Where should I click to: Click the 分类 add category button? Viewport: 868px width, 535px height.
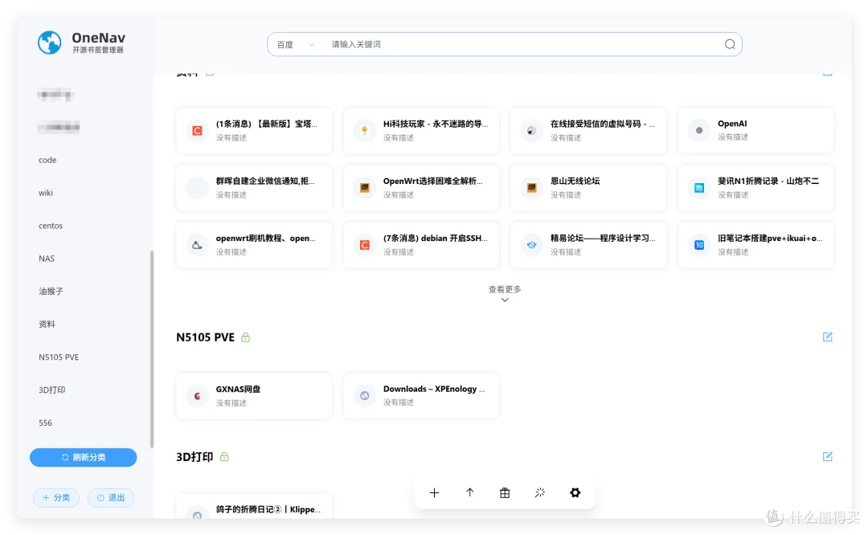coord(56,497)
